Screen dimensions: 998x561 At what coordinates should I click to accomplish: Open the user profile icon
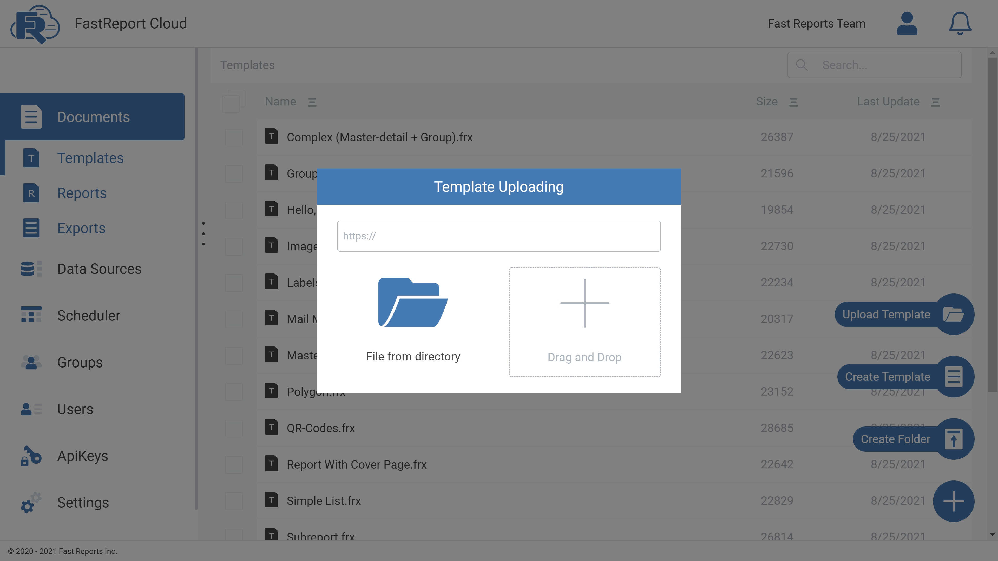click(907, 23)
